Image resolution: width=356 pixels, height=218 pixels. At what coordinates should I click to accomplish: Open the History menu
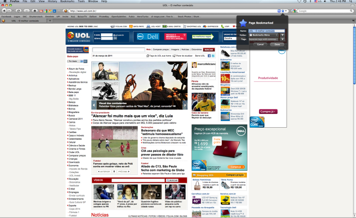click(53, 1)
